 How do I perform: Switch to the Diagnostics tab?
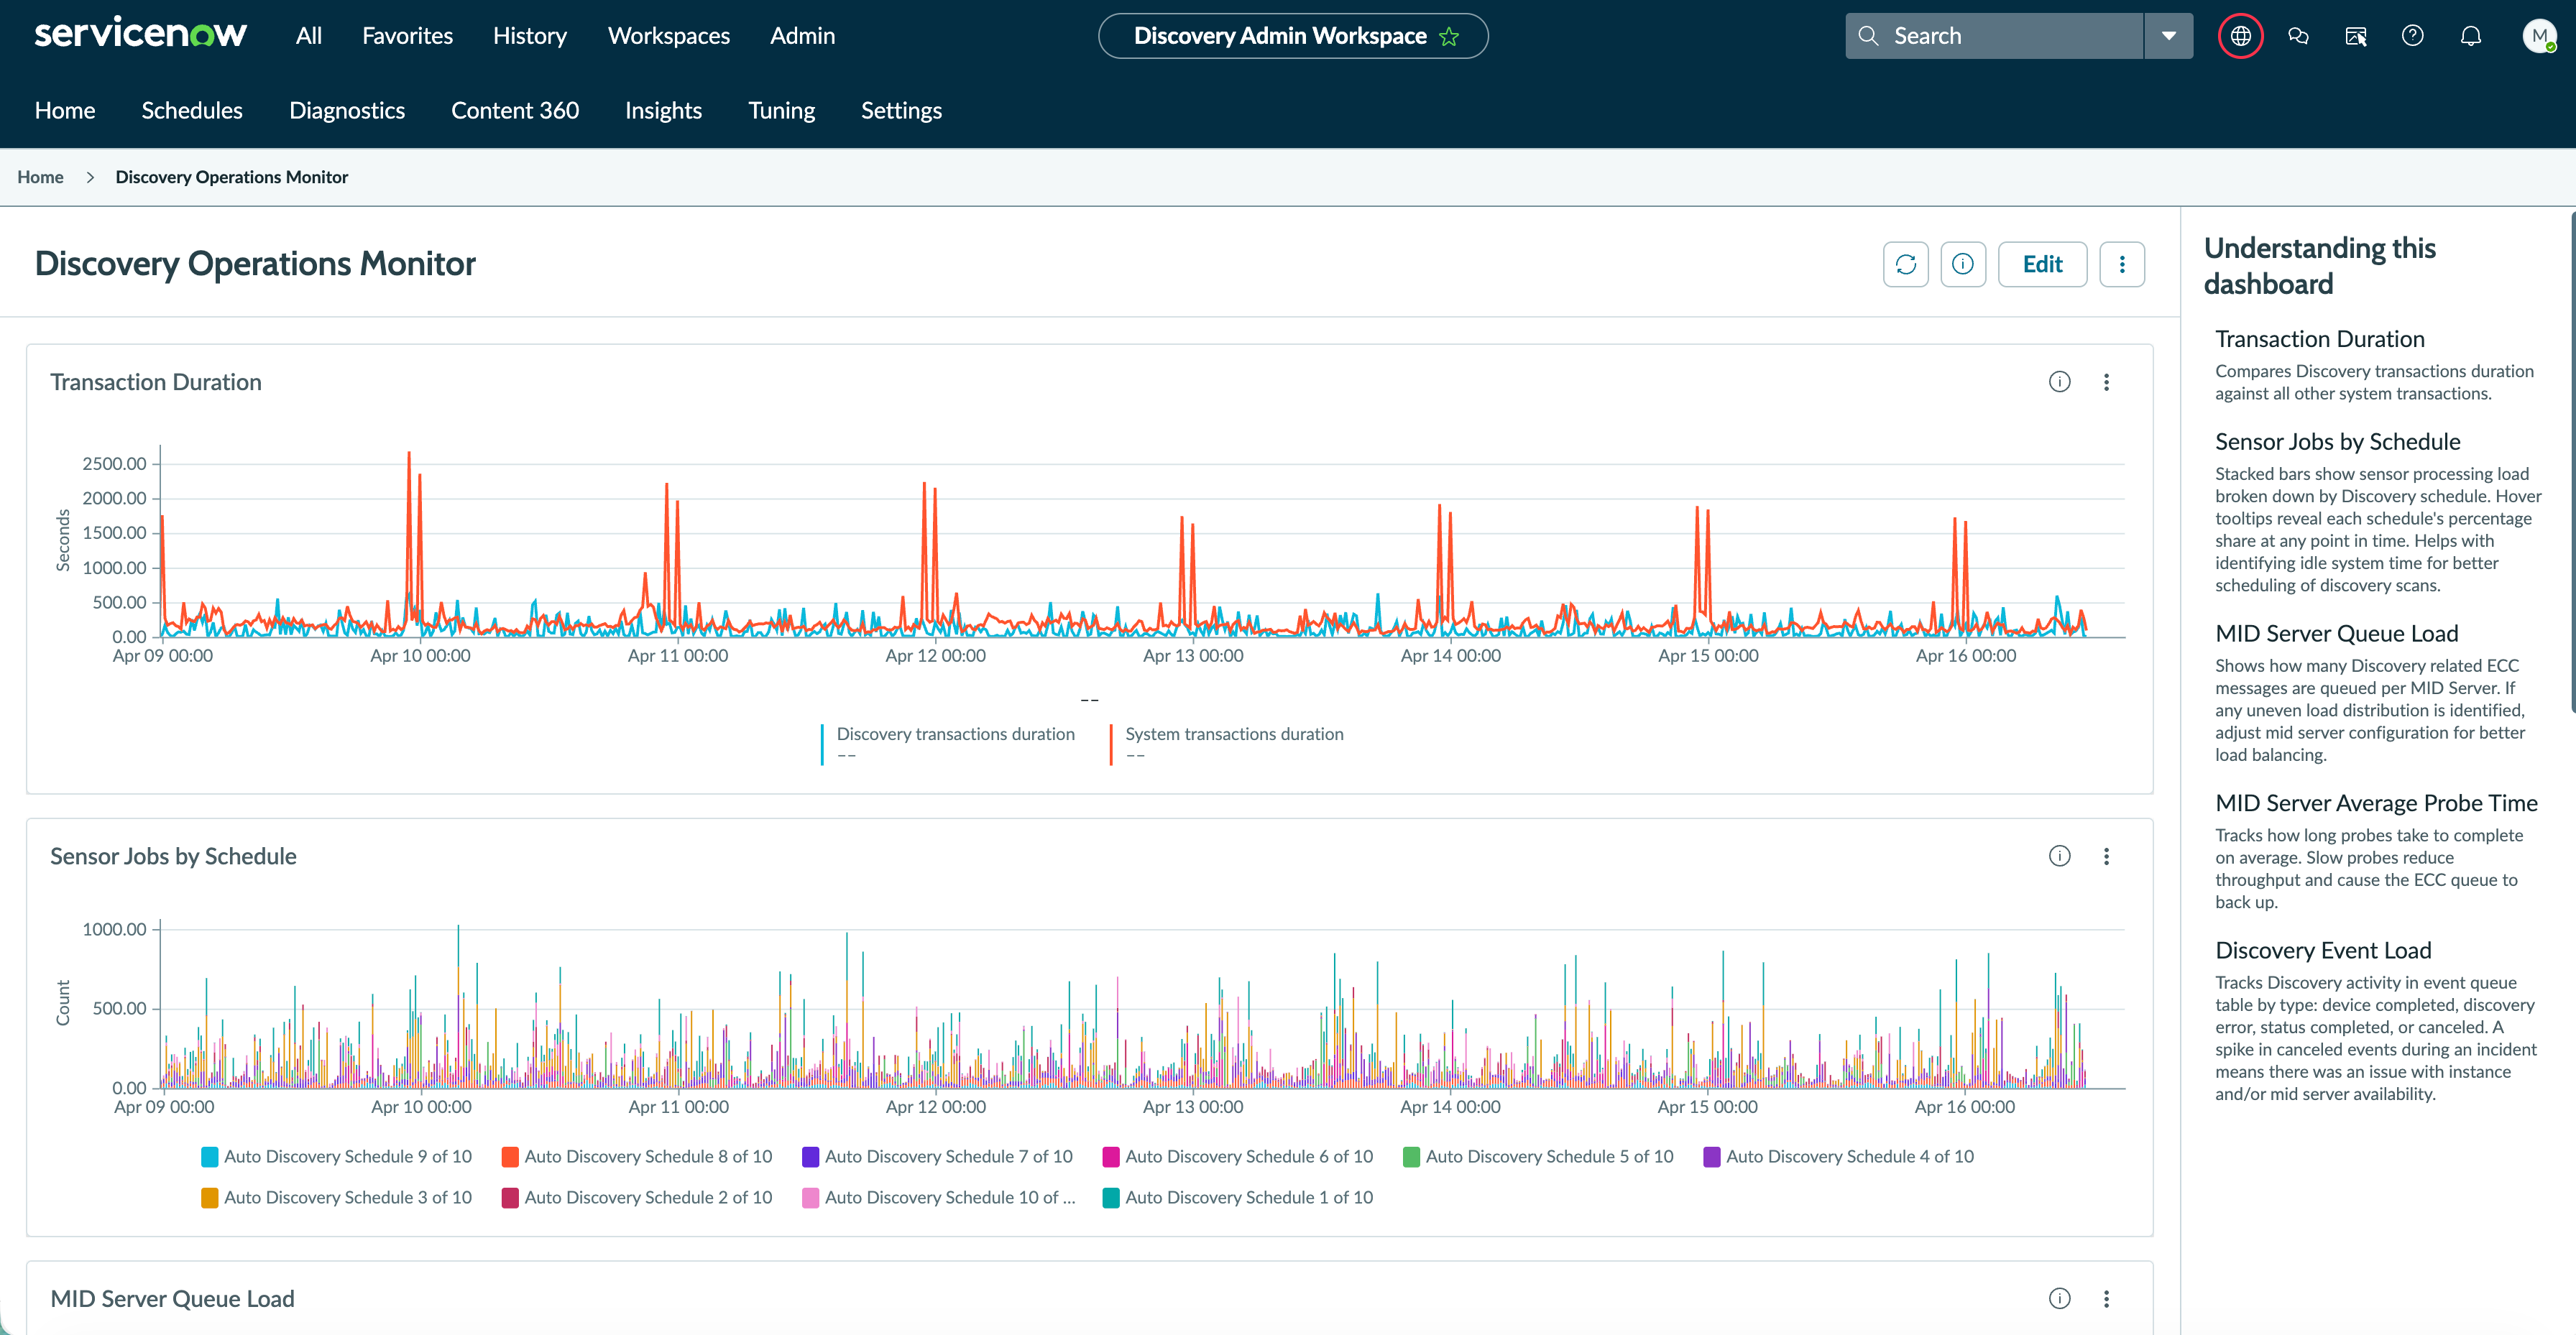(x=347, y=110)
